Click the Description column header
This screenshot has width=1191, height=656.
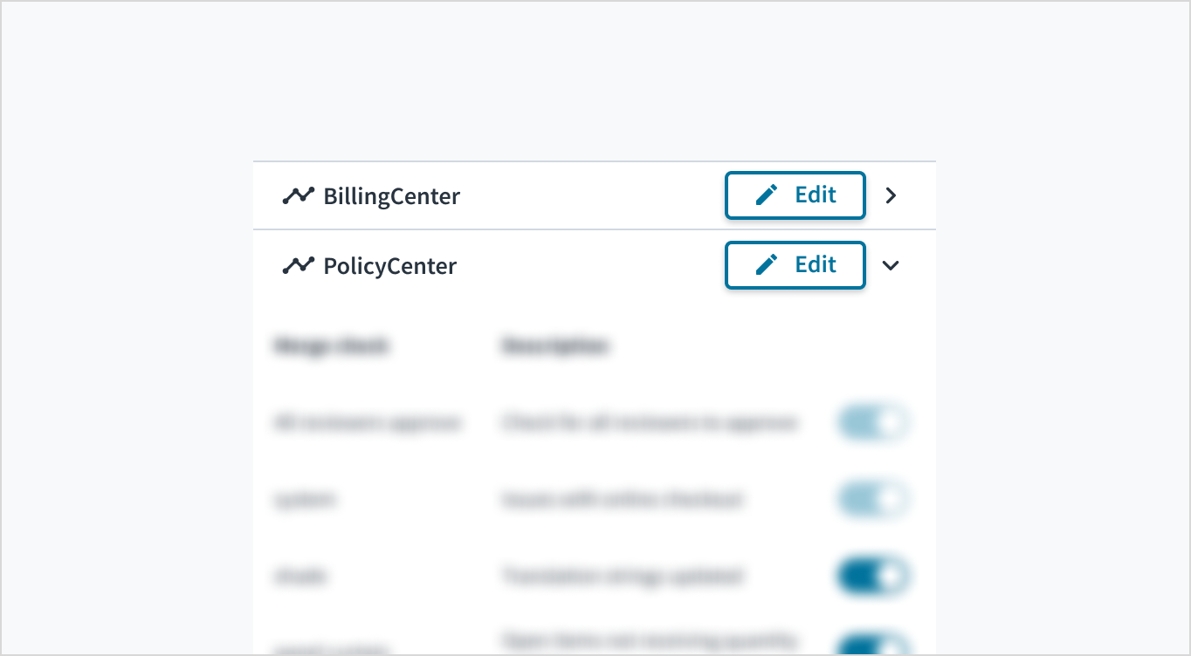tap(554, 346)
